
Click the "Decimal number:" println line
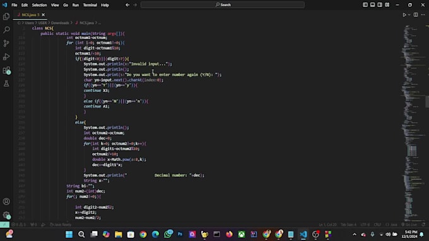point(144,175)
